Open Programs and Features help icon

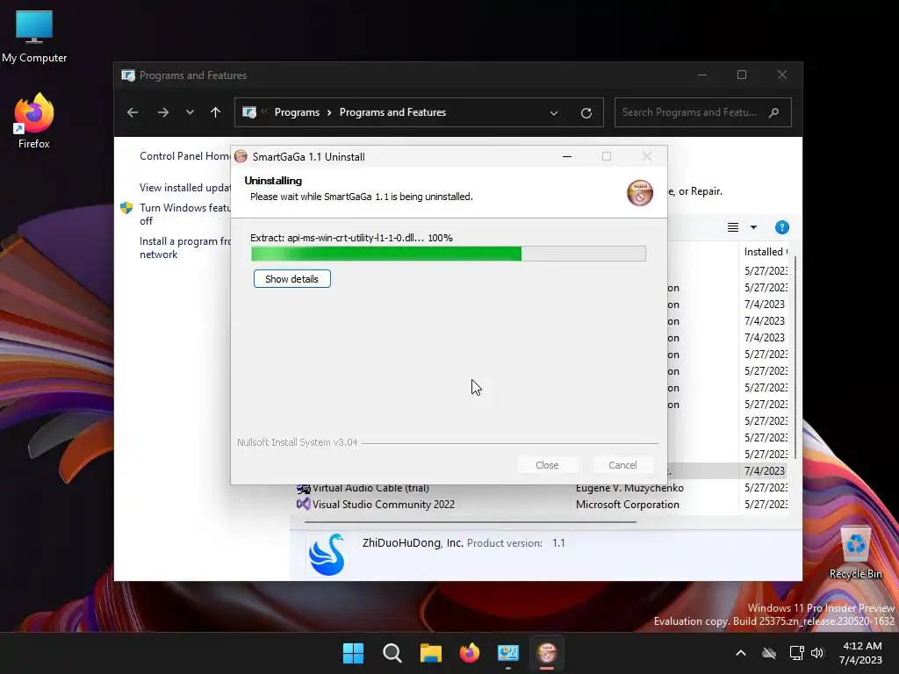(781, 227)
